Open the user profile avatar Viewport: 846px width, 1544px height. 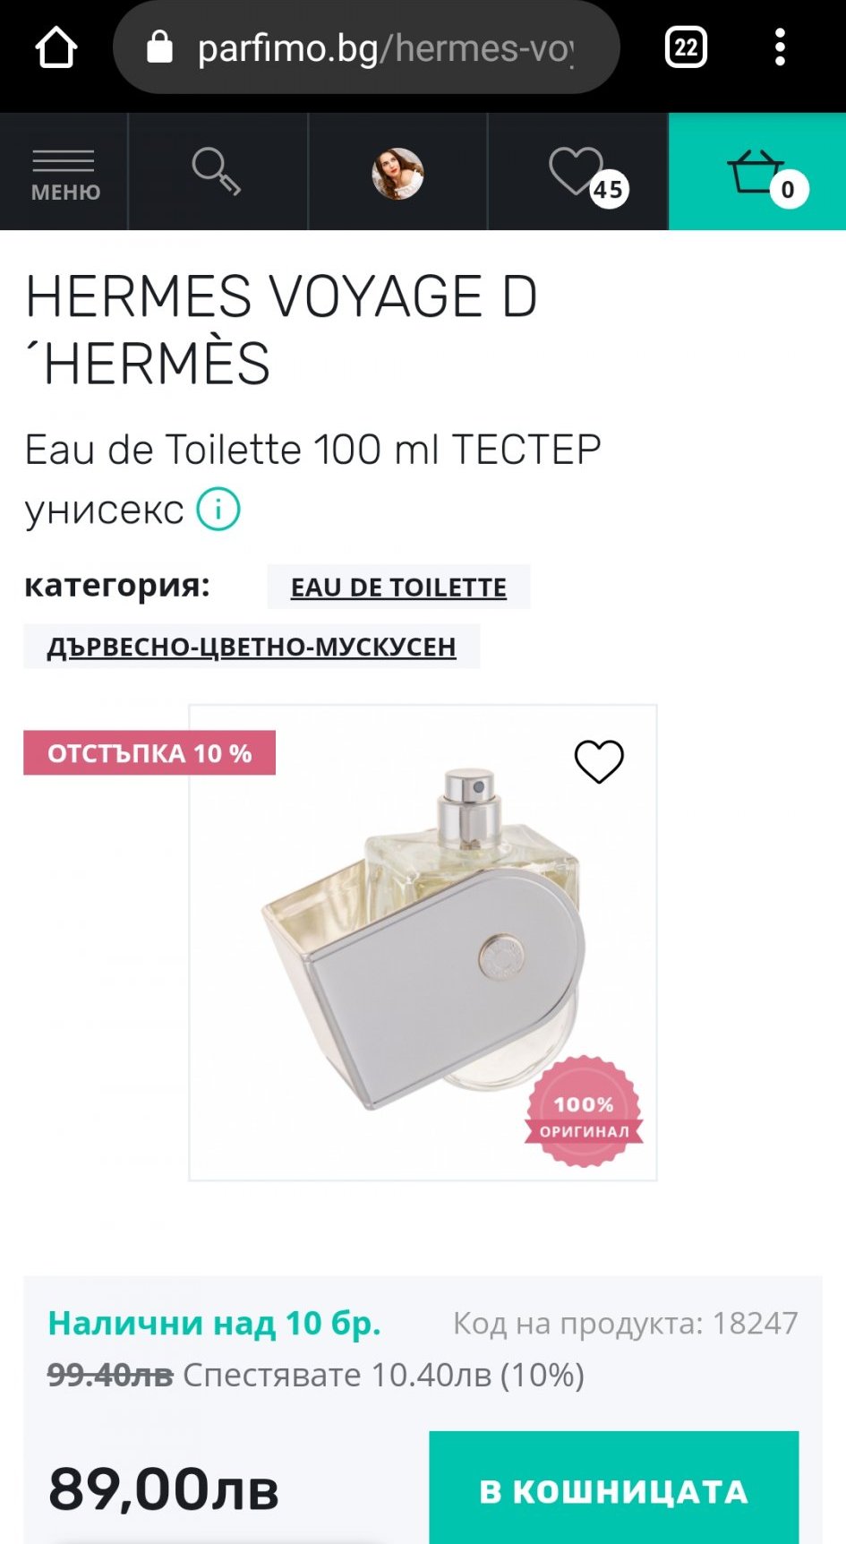(397, 173)
